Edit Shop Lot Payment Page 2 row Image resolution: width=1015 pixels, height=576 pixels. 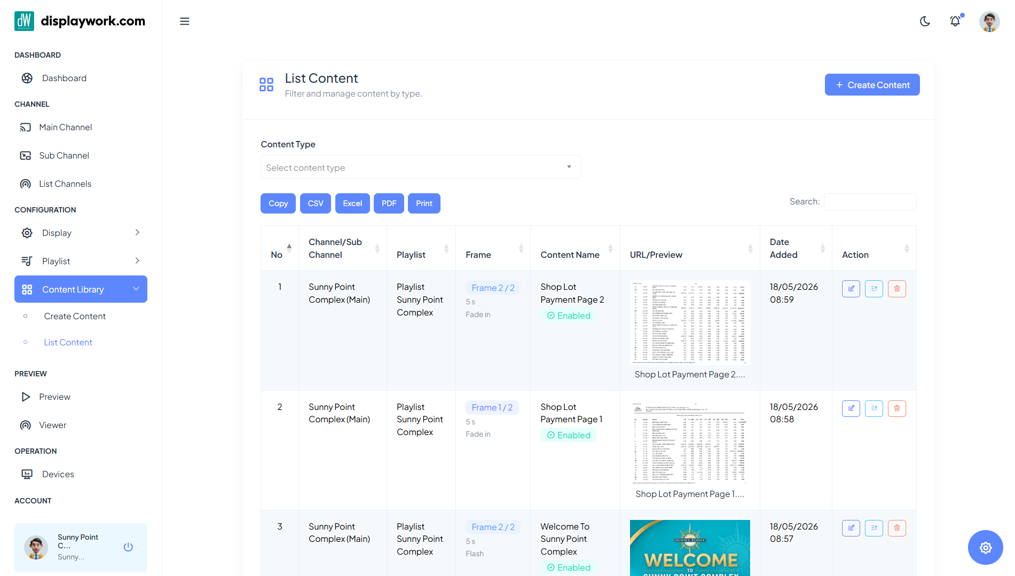851,289
